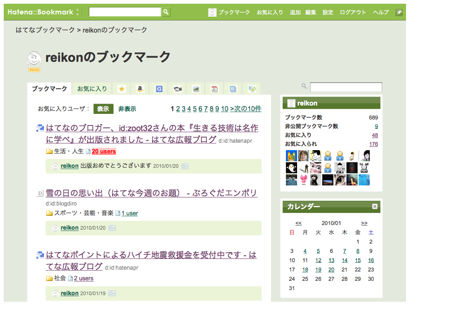Image resolution: width=454 pixels, height=331 pixels.
Task: Open the Hatena::Bookmark service switcher arrows
Action: point(78,12)
